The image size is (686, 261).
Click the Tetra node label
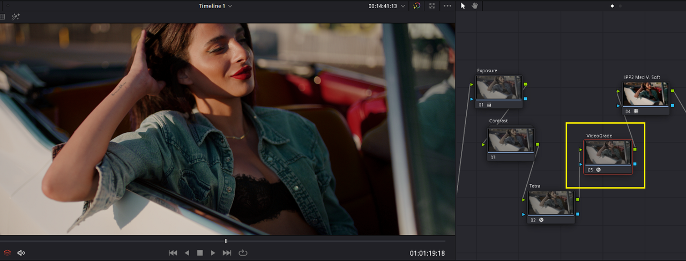(535, 186)
